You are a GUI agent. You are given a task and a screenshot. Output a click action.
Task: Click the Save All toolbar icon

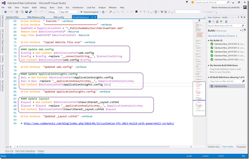(30, 12)
